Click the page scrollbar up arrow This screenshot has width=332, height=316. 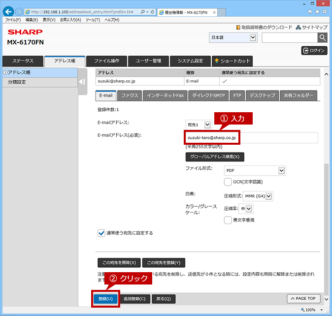point(326,74)
